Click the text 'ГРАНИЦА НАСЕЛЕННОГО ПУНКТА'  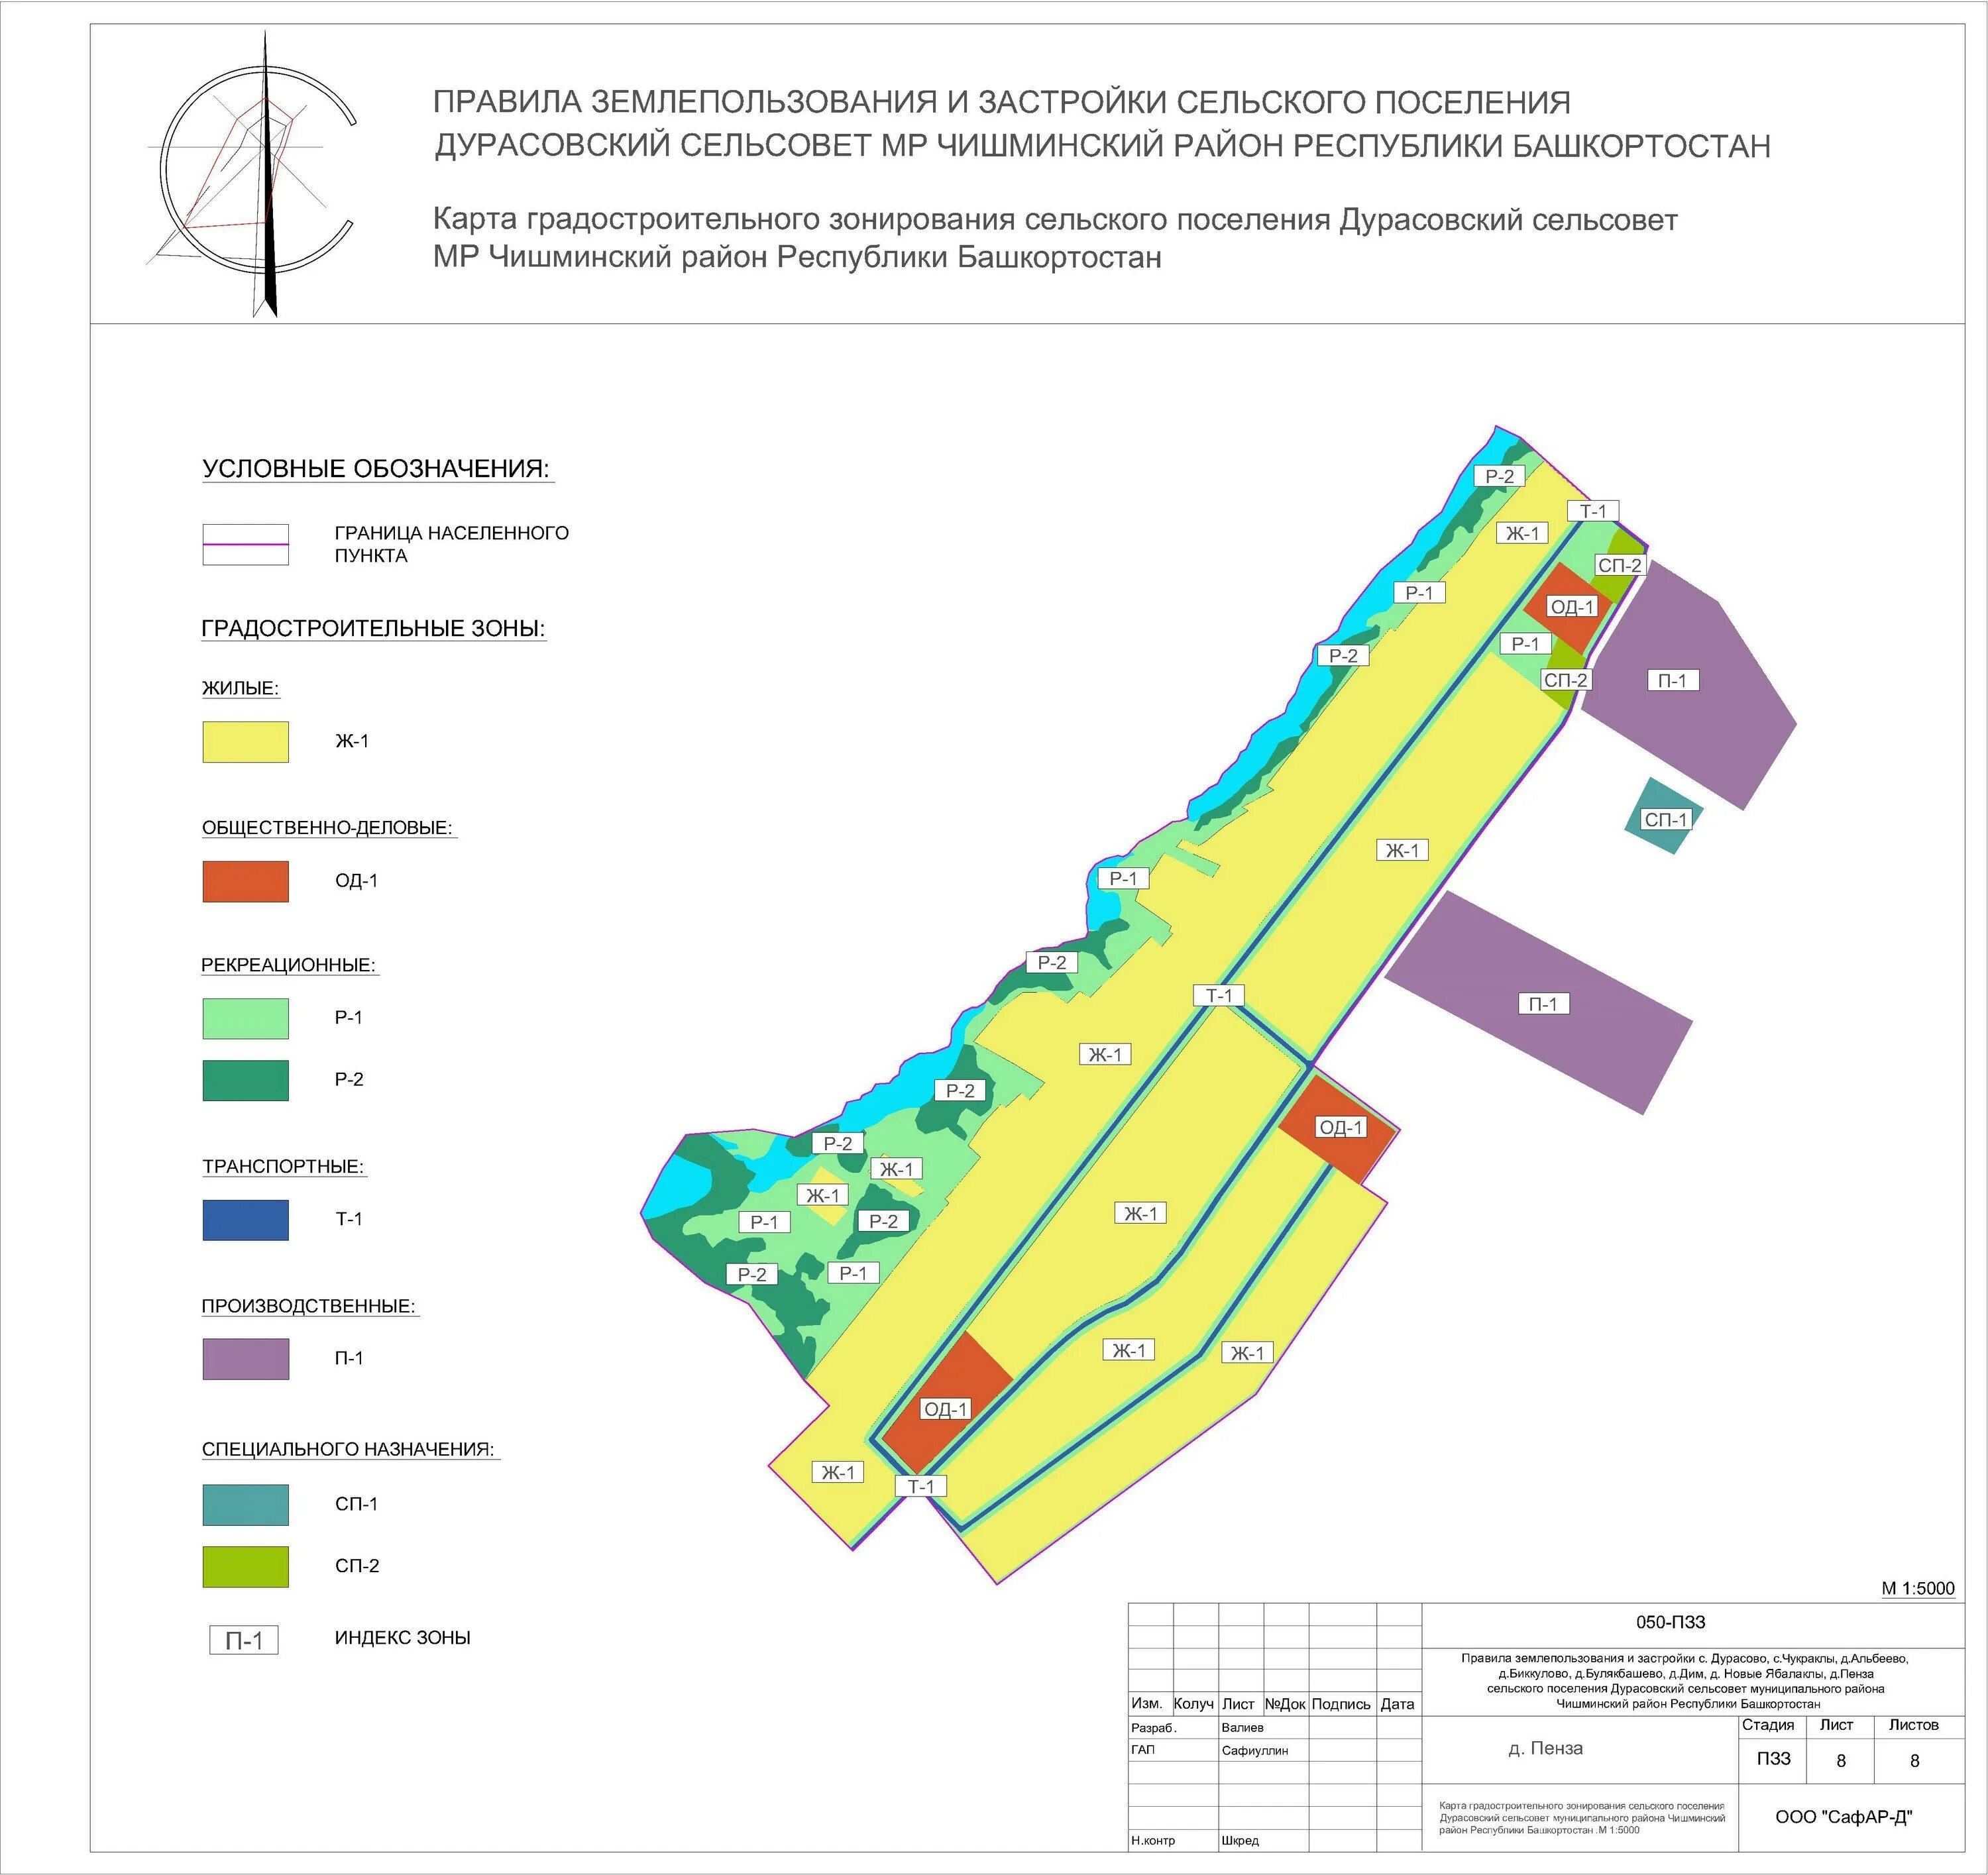pos(451,545)
